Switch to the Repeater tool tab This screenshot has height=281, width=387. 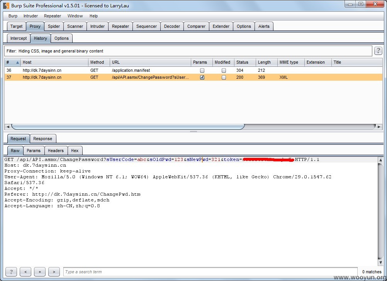pyautogui.click(x=121, y=26)
